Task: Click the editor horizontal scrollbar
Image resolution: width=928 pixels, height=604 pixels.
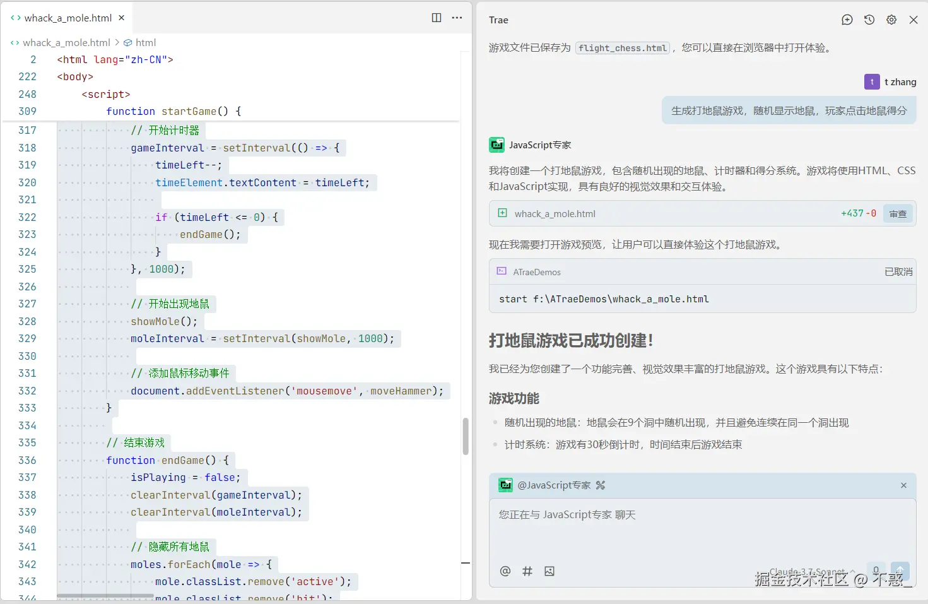Action: pos(105,596)
